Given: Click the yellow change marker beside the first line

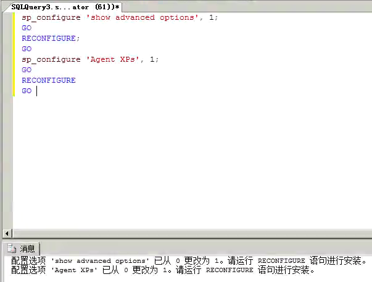Looking at the screenshot, I should click(14, 17).
